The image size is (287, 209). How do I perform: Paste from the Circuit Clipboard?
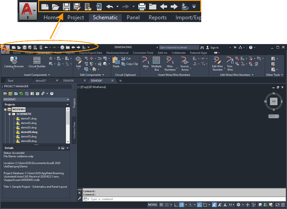tap(116, 62)
